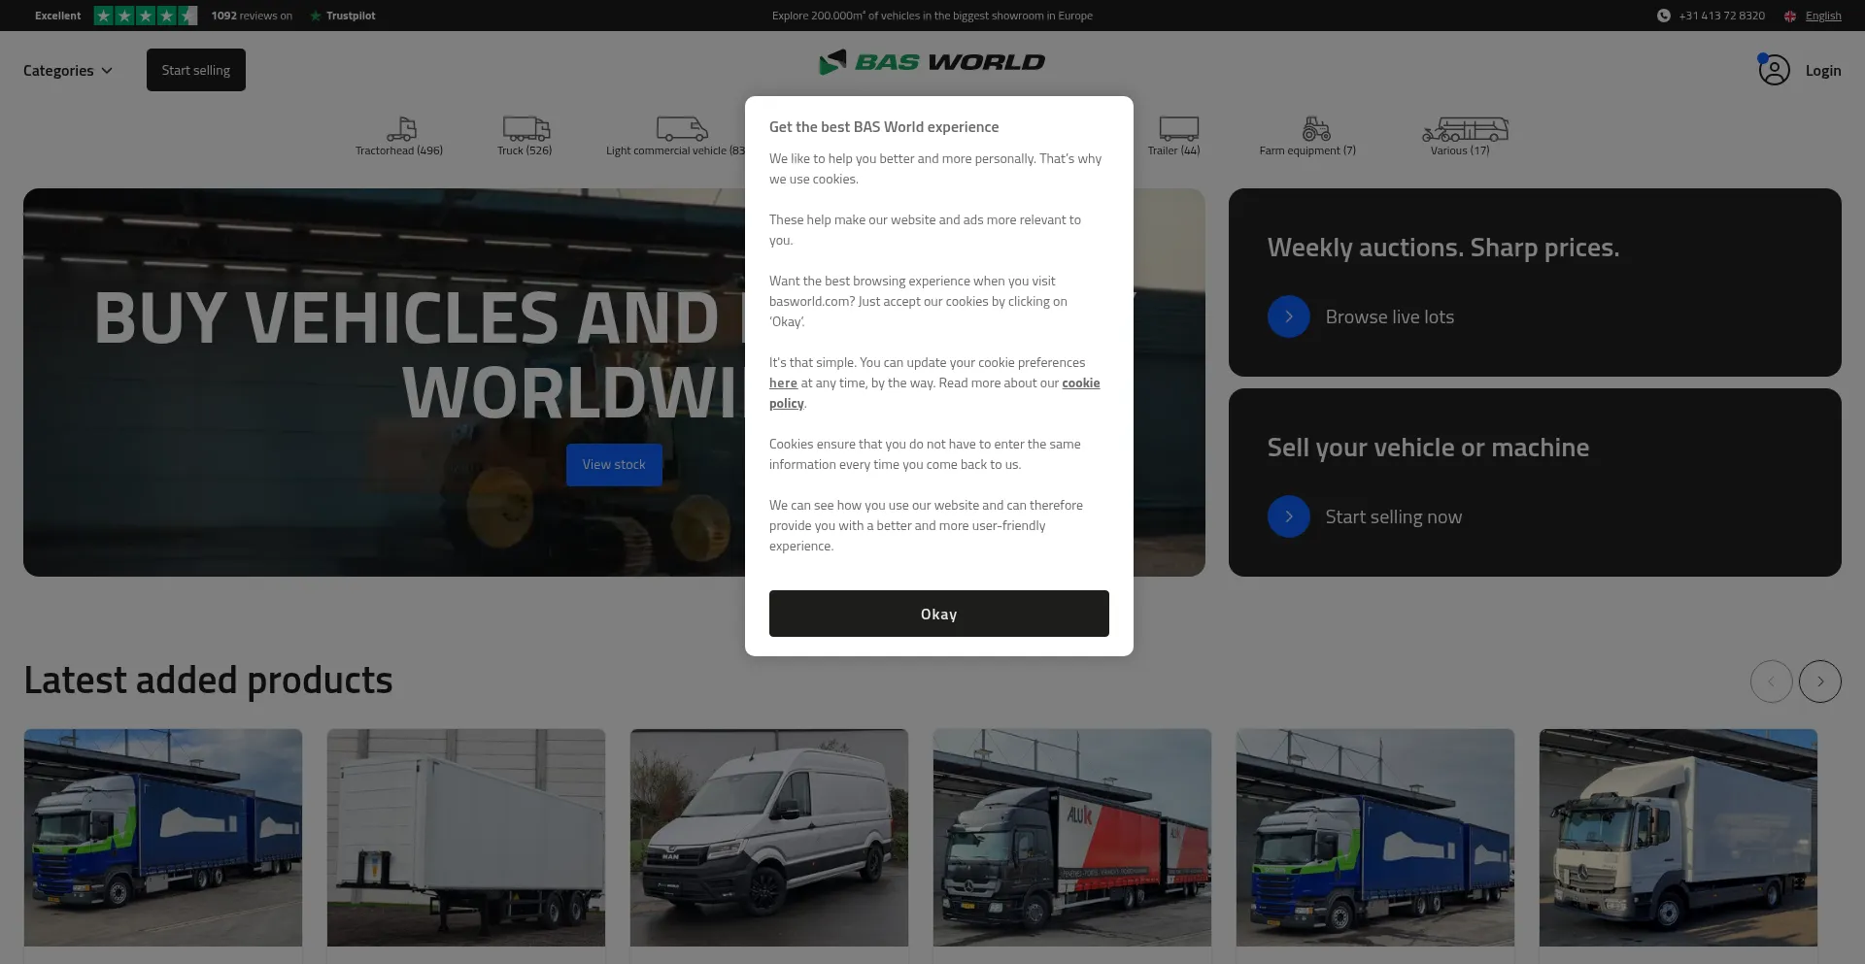Expand the Categories dropdown menu
1865x964 pixels.
[x=68, y=71]
